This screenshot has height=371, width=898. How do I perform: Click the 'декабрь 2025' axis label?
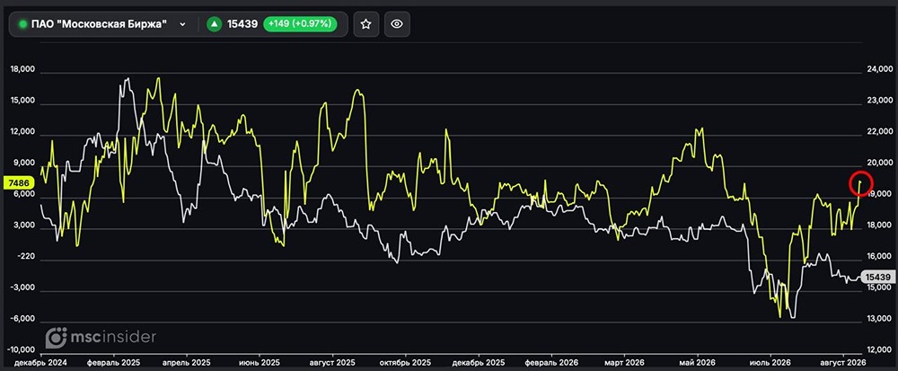[x=479, y=362]
